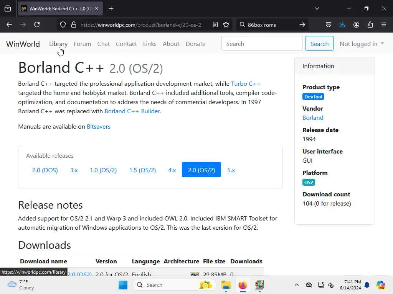Reload the current page
The height and width of the screenshot is (294, 393).
pyautogui.click(x=37, y=25)
